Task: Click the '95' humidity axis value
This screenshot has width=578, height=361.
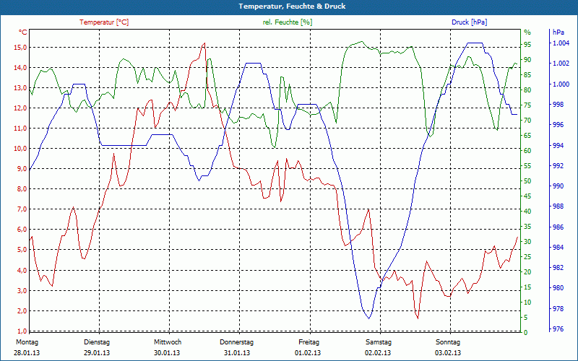Action: pos(527,45)
